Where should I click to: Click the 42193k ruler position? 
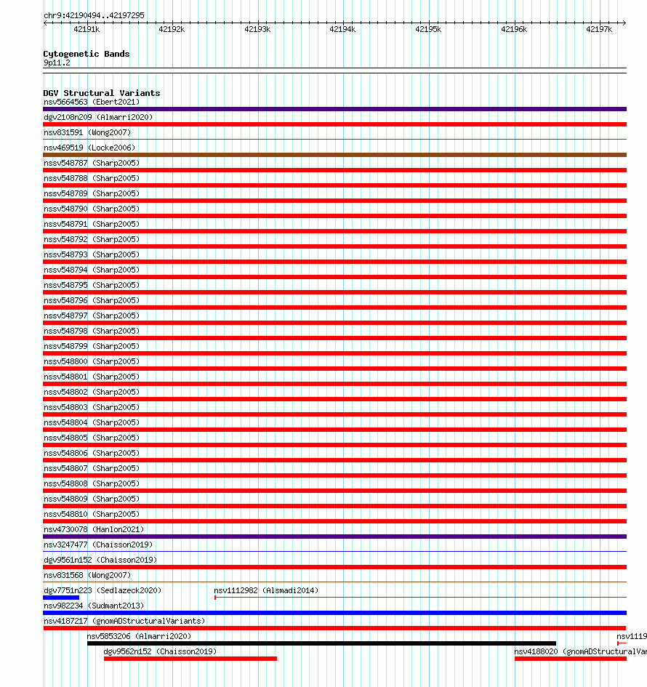(257, 29)
